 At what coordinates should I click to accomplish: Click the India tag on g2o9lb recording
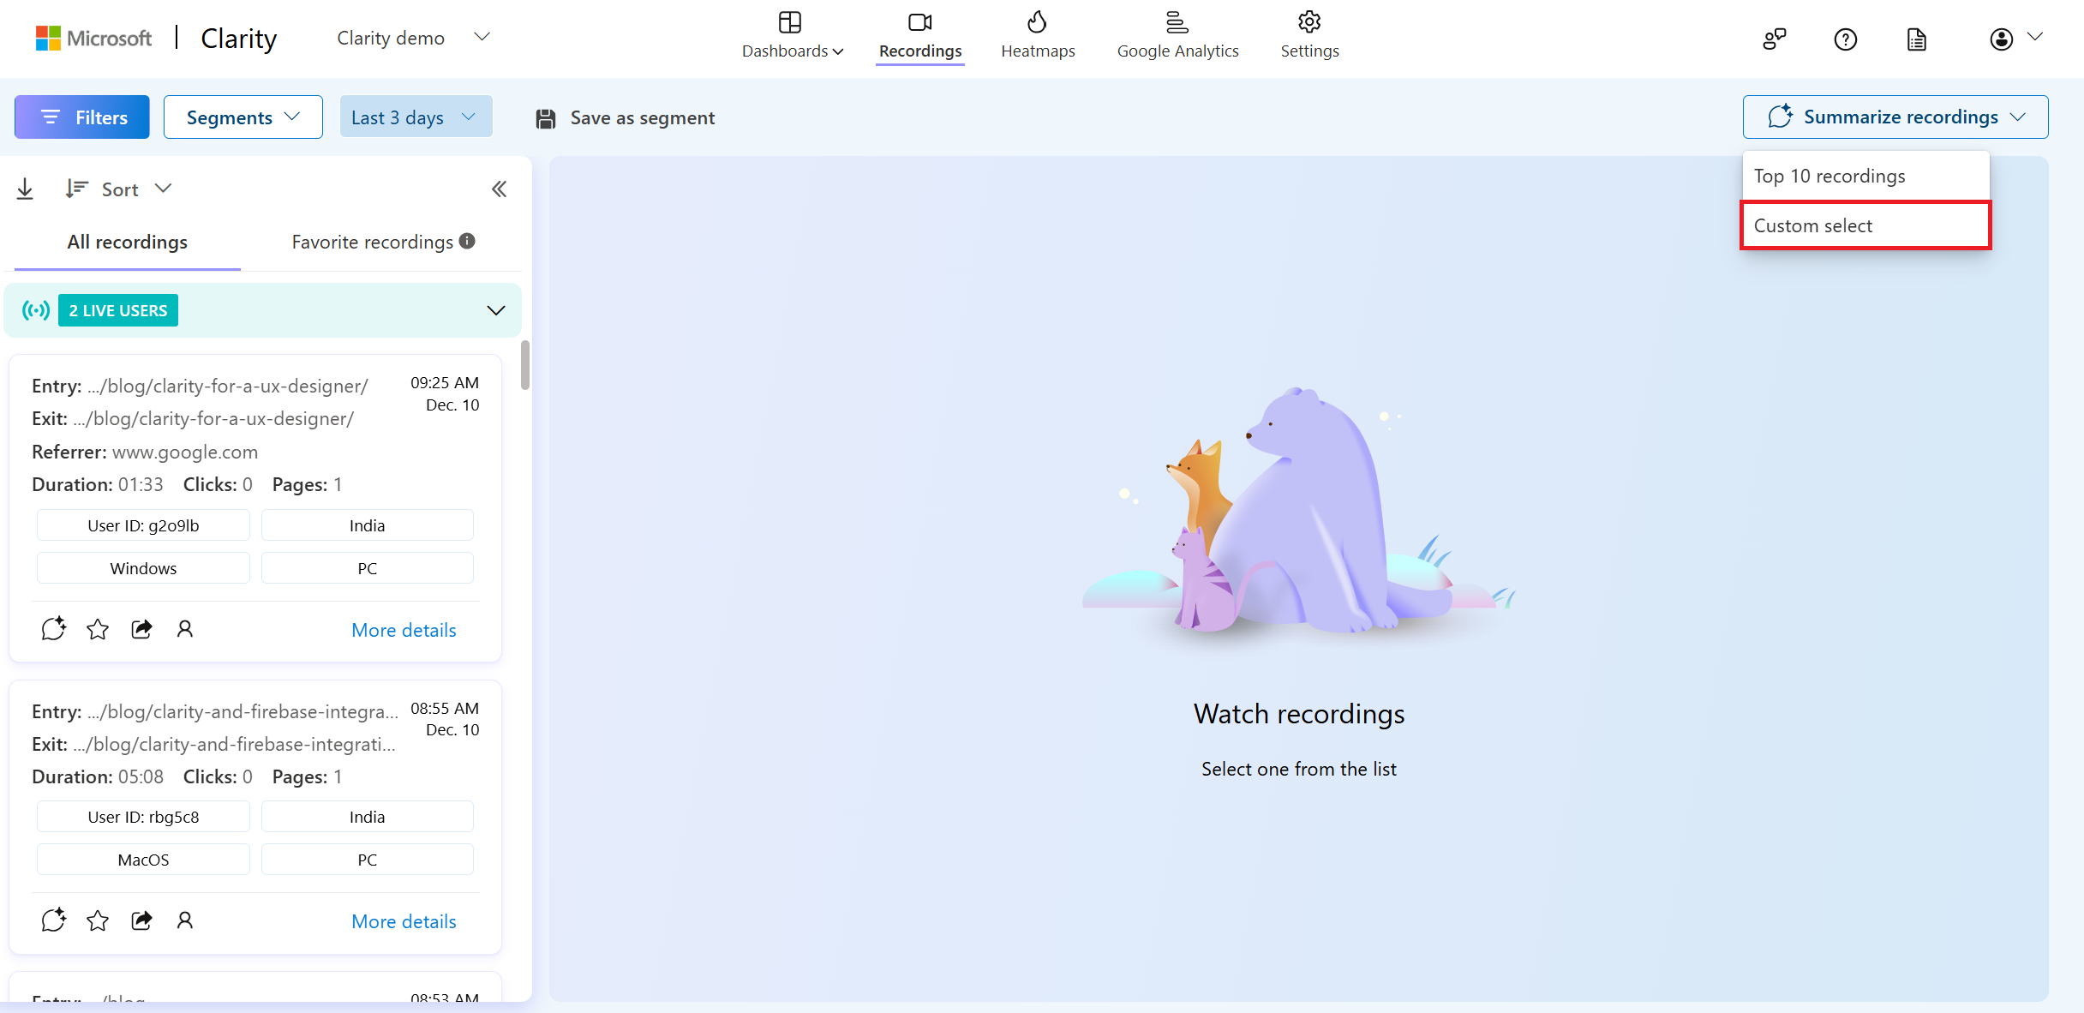pos(368,525)
